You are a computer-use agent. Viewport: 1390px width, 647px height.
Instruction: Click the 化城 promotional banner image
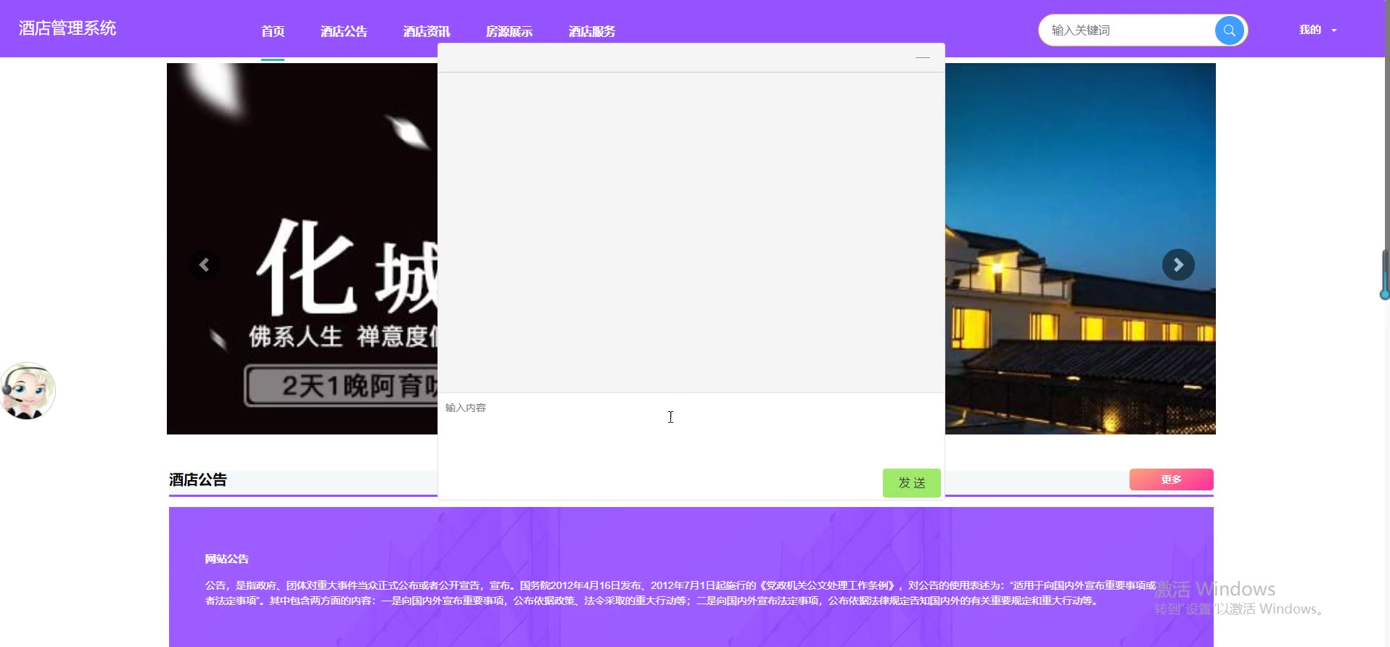(302, 249)
